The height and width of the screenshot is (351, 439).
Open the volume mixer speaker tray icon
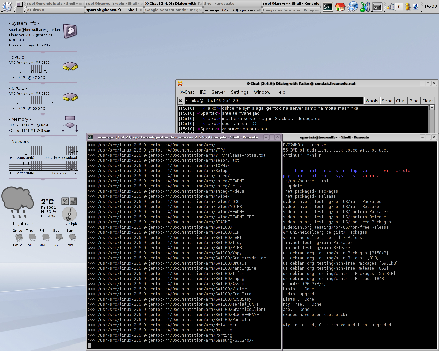[x=390, y=7]
